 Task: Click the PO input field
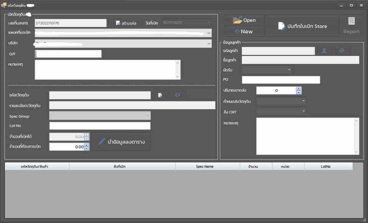[x=281, y=80]
